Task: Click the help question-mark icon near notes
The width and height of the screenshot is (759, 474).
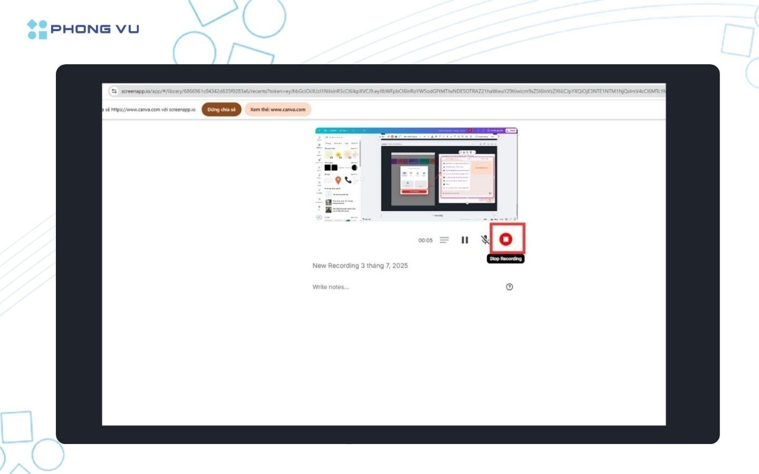Action: [509, 287]
